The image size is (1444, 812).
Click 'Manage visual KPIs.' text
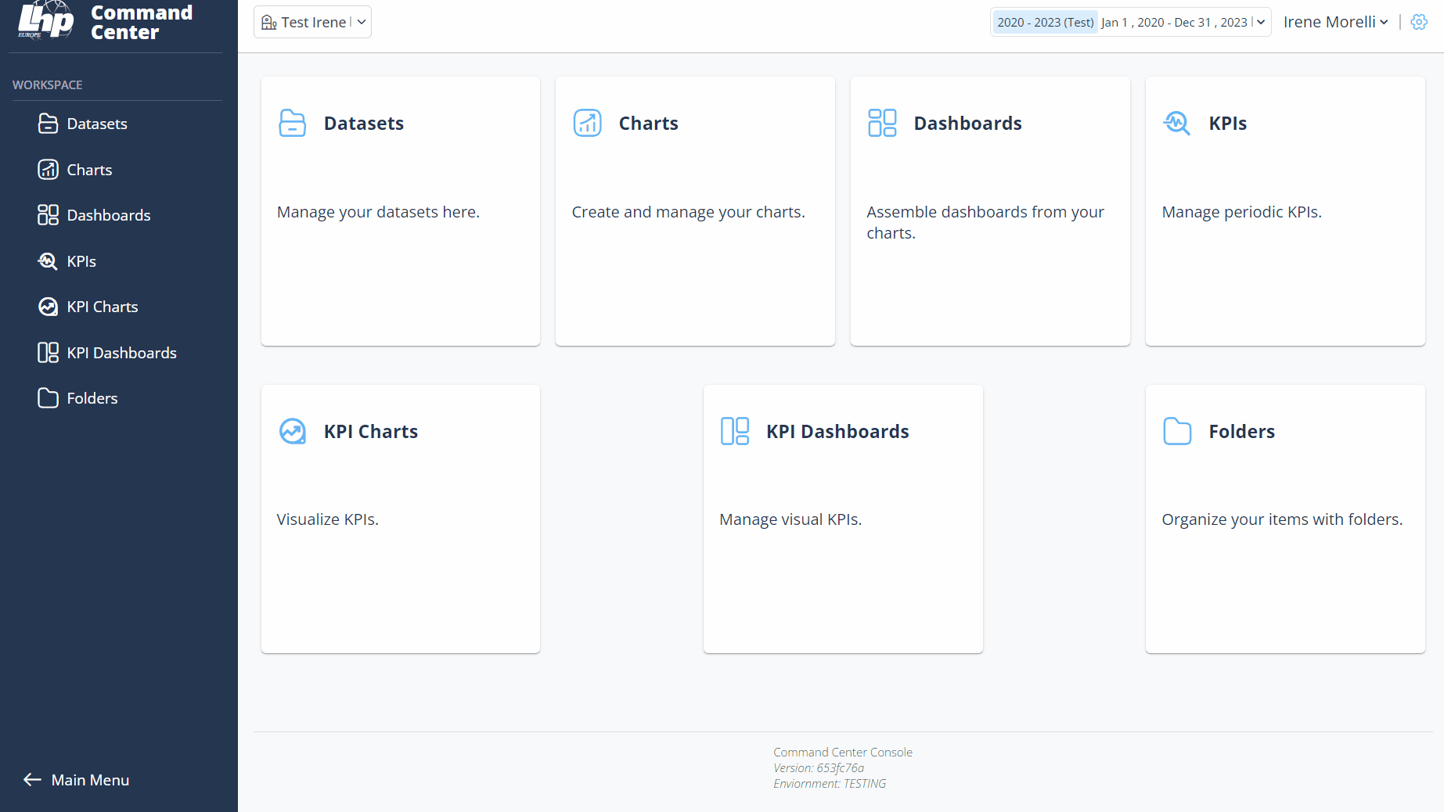pyautogui.click(x=790, y=519)
